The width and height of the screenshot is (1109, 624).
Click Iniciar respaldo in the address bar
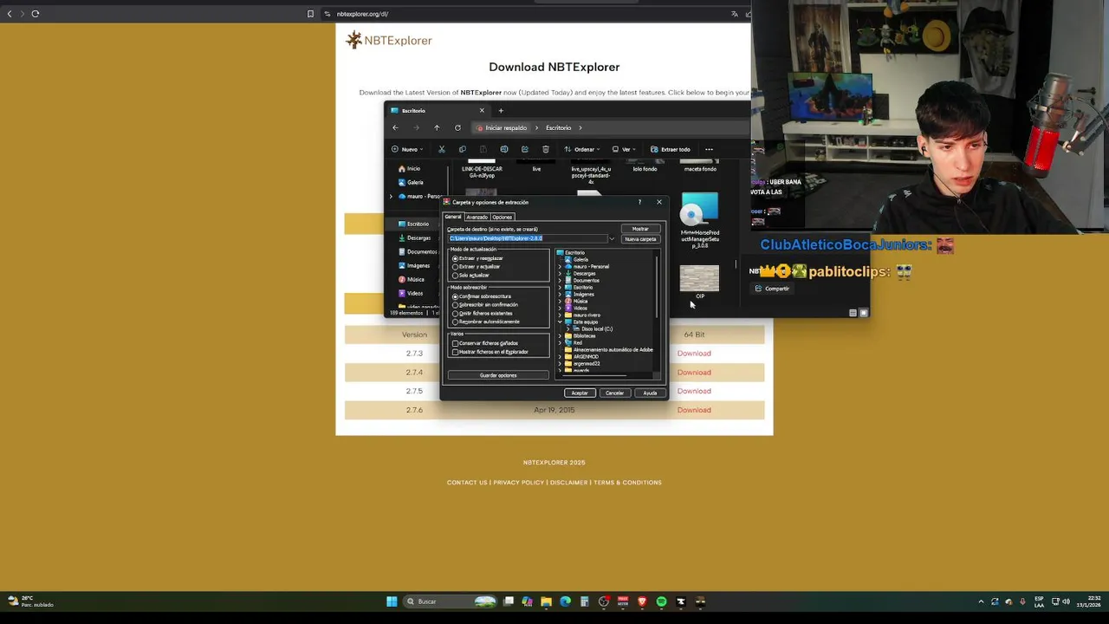pyautogui.click(x=503, y=127)
